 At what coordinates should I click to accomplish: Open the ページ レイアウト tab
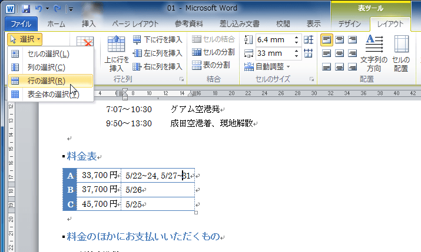(x=135, y=24)
